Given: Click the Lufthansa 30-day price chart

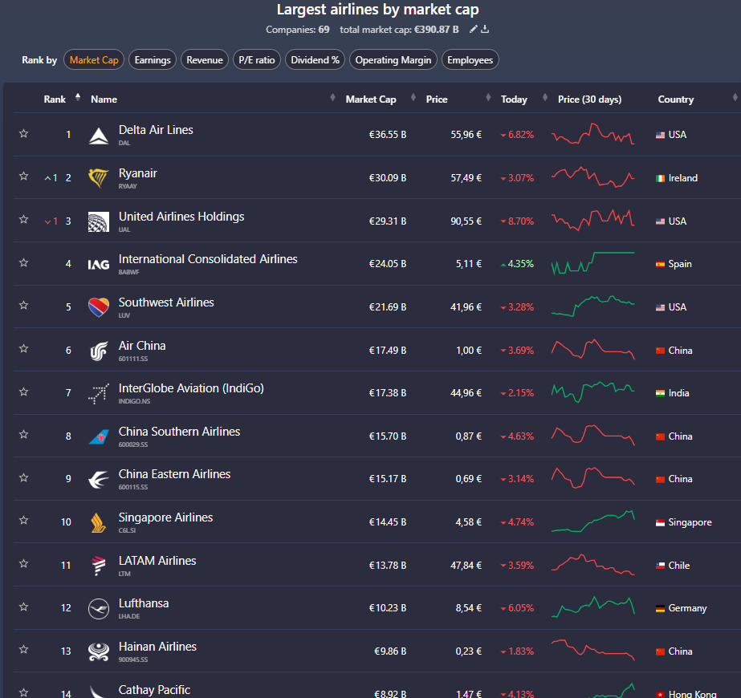Looking at the screenshot, I should tap(593, 607).
